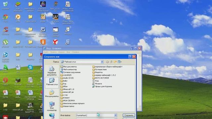Open Справка menu in the Notepad window
Screen dimensions: 212x119
(76, 52)
